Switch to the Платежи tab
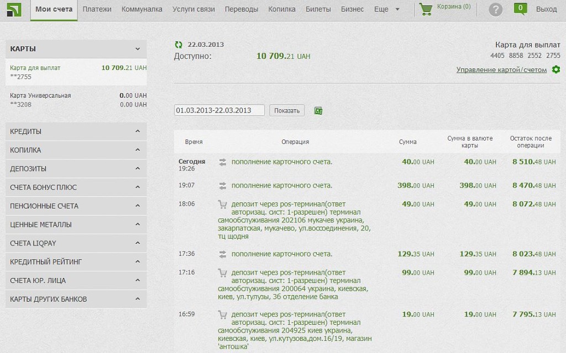The width and height of the screenshot is (566, 353). pos(97,9)
